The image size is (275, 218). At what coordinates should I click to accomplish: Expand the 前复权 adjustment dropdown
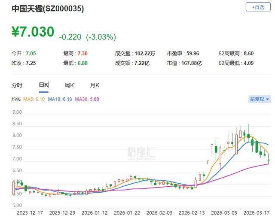tap(260, 99)
